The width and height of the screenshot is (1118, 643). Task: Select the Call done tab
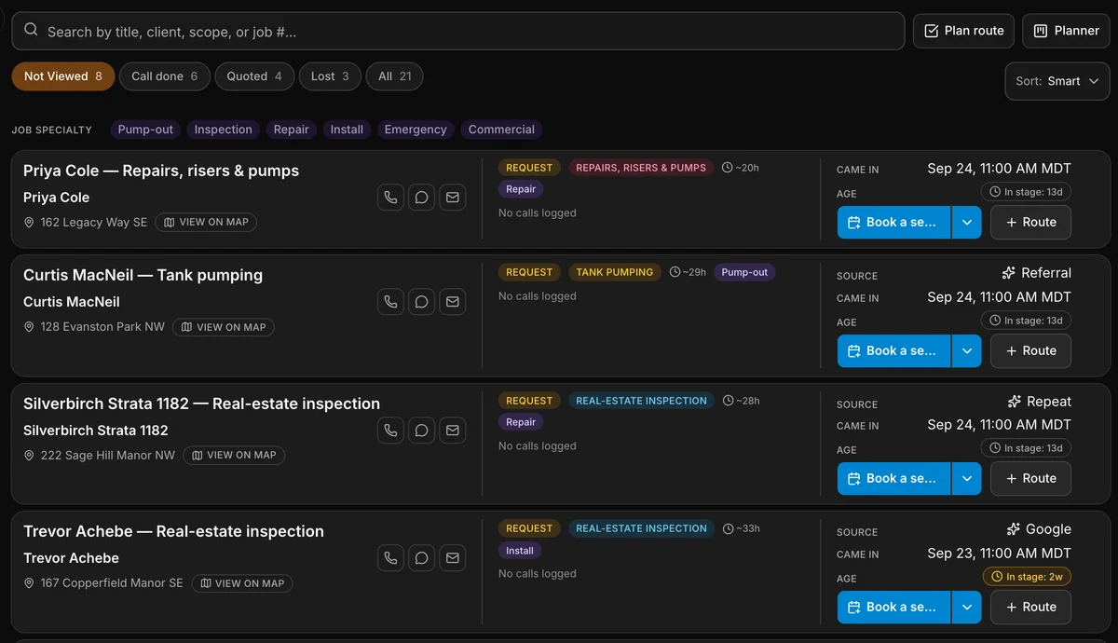165,76
